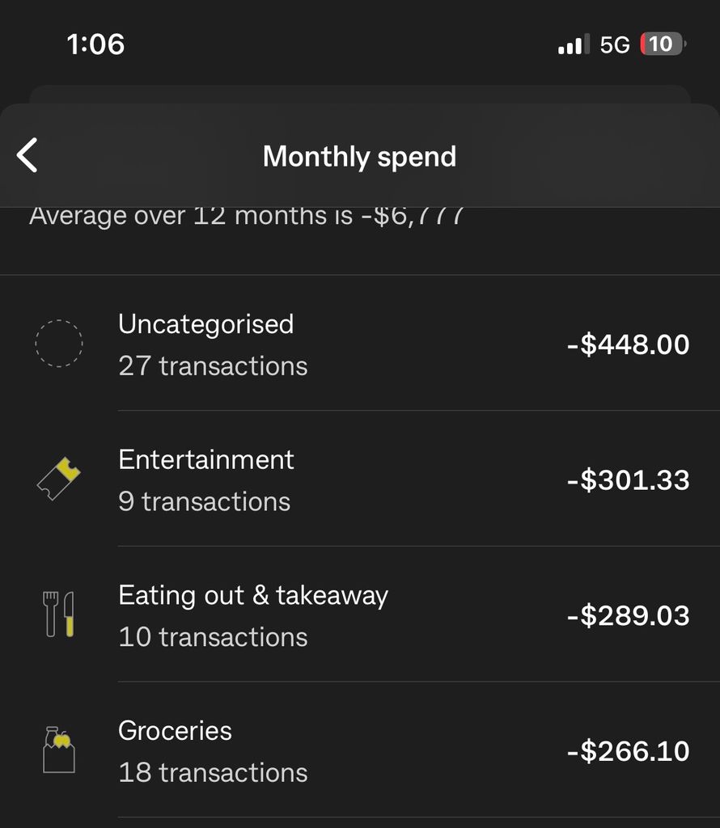
Task: Tap the Uncategorised dashed circle icon
Action: coord(59,344)
